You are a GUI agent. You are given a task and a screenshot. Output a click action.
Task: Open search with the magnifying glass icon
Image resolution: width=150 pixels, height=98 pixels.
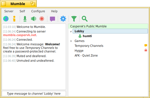click(85, 19)
